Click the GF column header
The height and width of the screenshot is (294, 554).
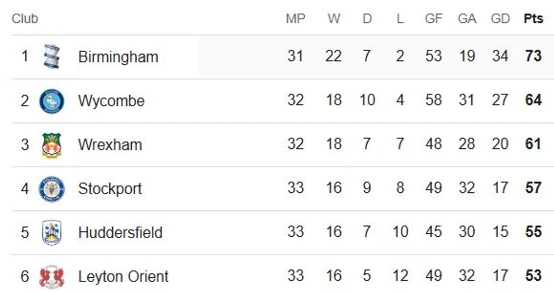click(x=433, y=19)
